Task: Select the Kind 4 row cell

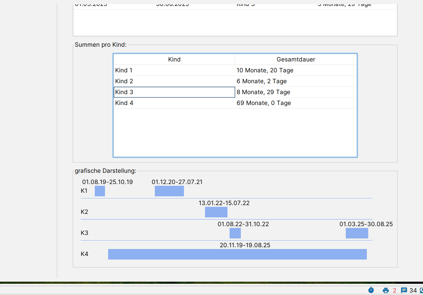Action: pyautogui.click(x=174, y=103)
